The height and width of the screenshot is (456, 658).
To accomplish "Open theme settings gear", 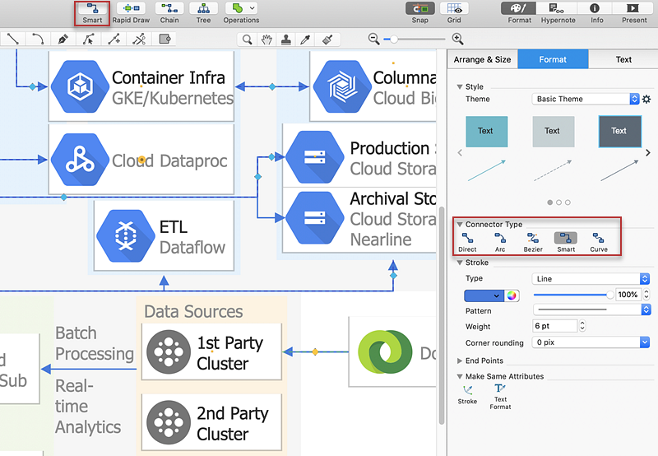I will point(646,99).
